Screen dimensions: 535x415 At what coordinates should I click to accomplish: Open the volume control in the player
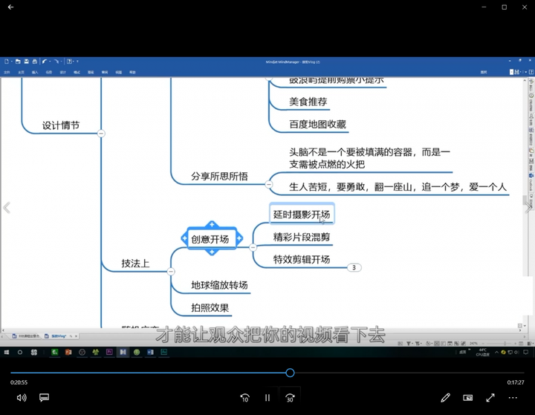(x=22, y=398)
